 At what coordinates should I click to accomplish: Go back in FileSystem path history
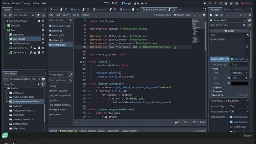pyautogui.click(x=4, y=79)
